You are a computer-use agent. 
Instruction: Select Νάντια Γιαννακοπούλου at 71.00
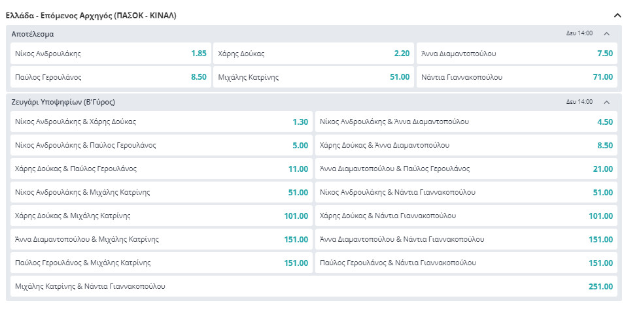pyautogui.click(x=517, y=77)
